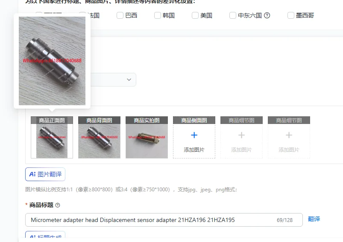This screenshot has width=343, height=242.
Task: Click the 法国 country label
Action: [94, 15]
